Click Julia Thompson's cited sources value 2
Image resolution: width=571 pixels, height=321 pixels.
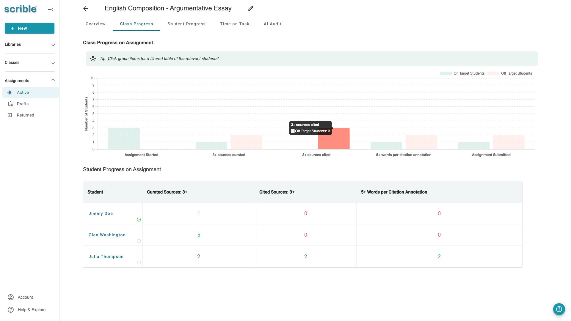(306, 257)
